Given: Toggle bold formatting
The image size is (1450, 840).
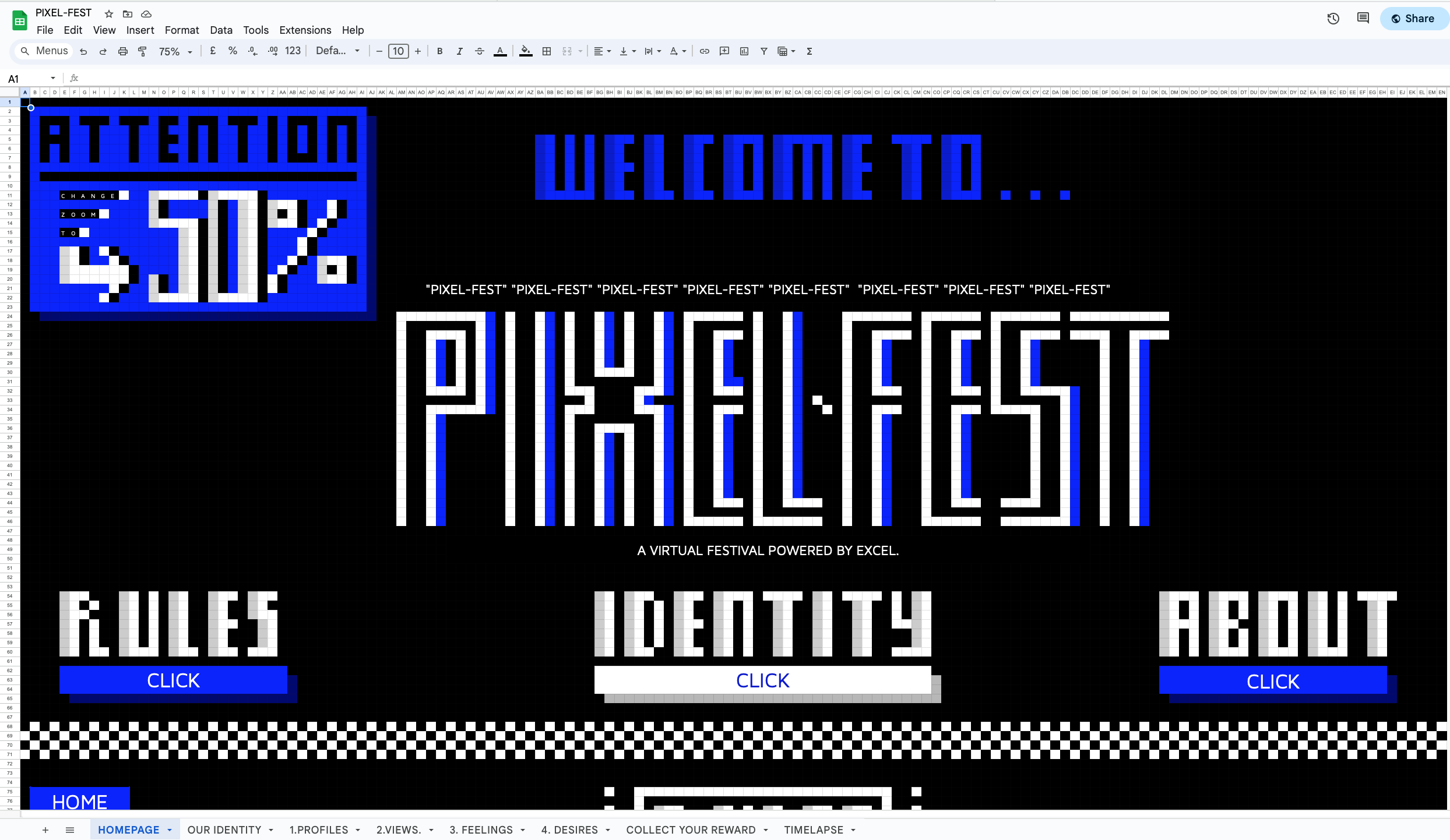Looking at the screenshot, I should pyautogui.click(x=440, y=51).
